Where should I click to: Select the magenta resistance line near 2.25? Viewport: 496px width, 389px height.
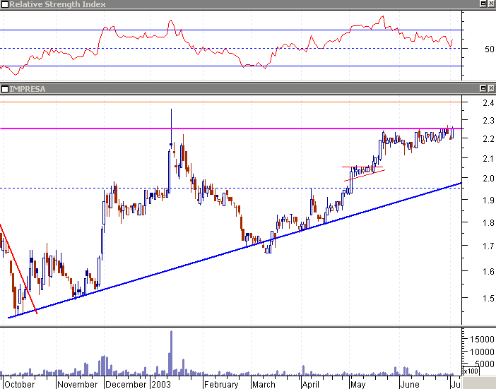tap(230, 128)
